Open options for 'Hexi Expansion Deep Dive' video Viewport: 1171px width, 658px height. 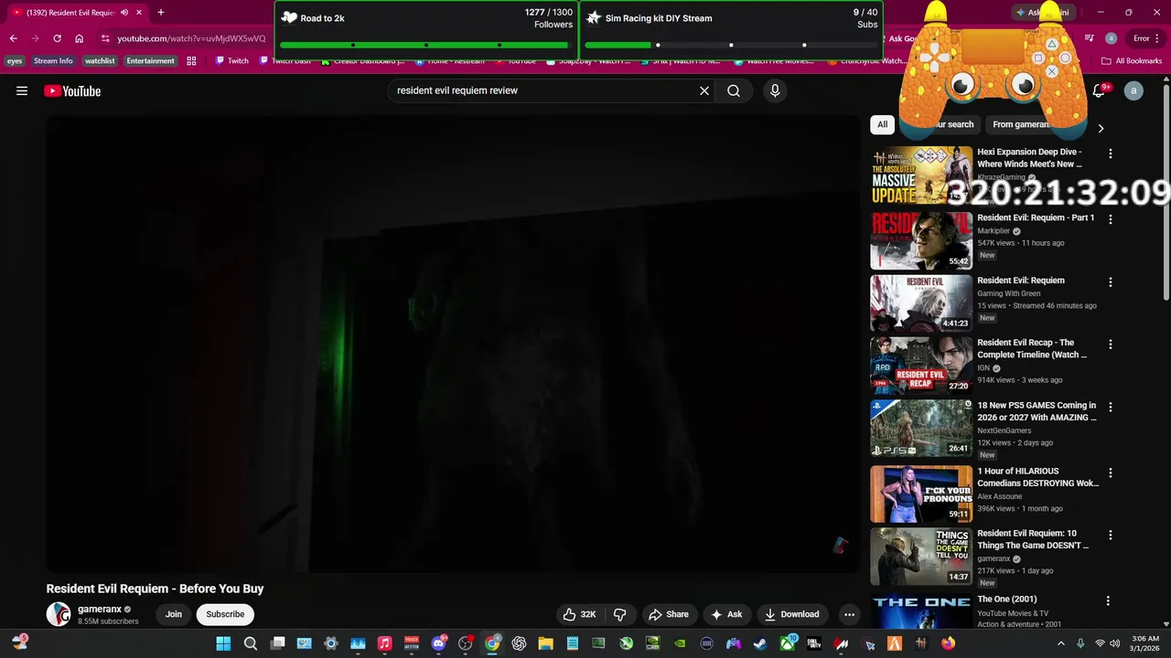1111,154
